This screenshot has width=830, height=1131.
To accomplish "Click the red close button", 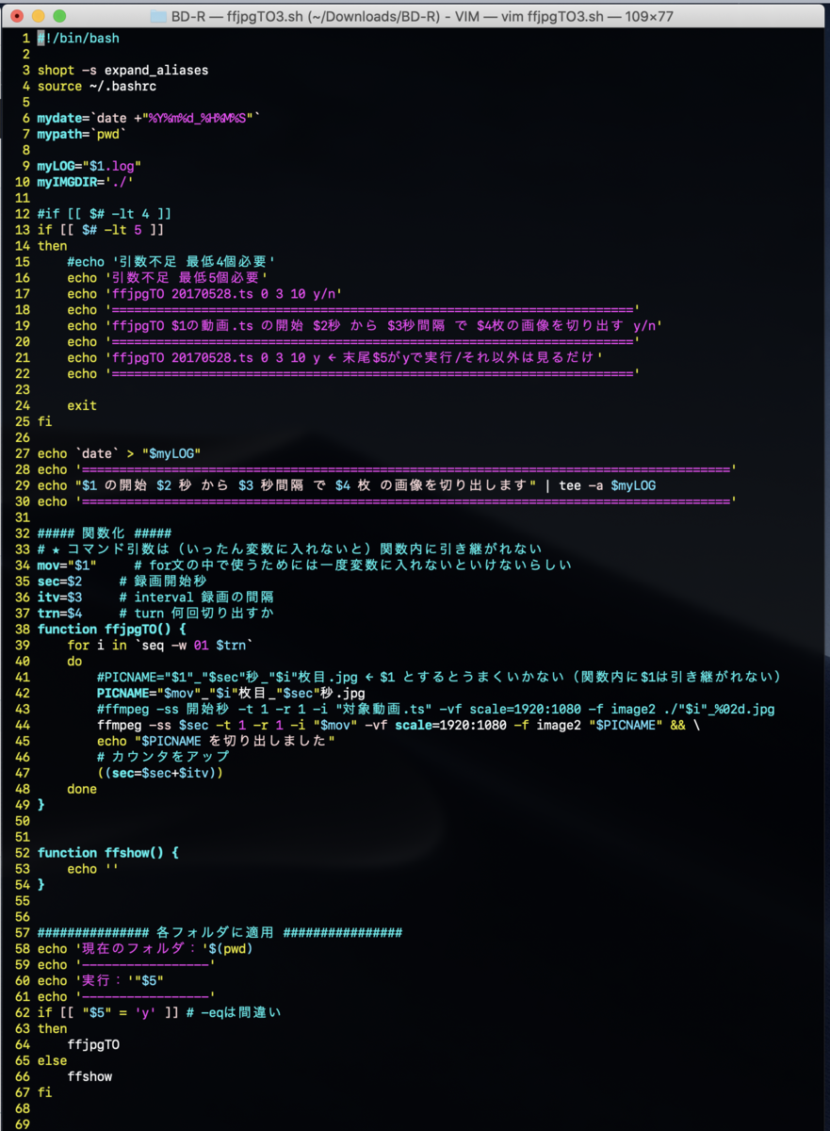I will coord(16,15).
